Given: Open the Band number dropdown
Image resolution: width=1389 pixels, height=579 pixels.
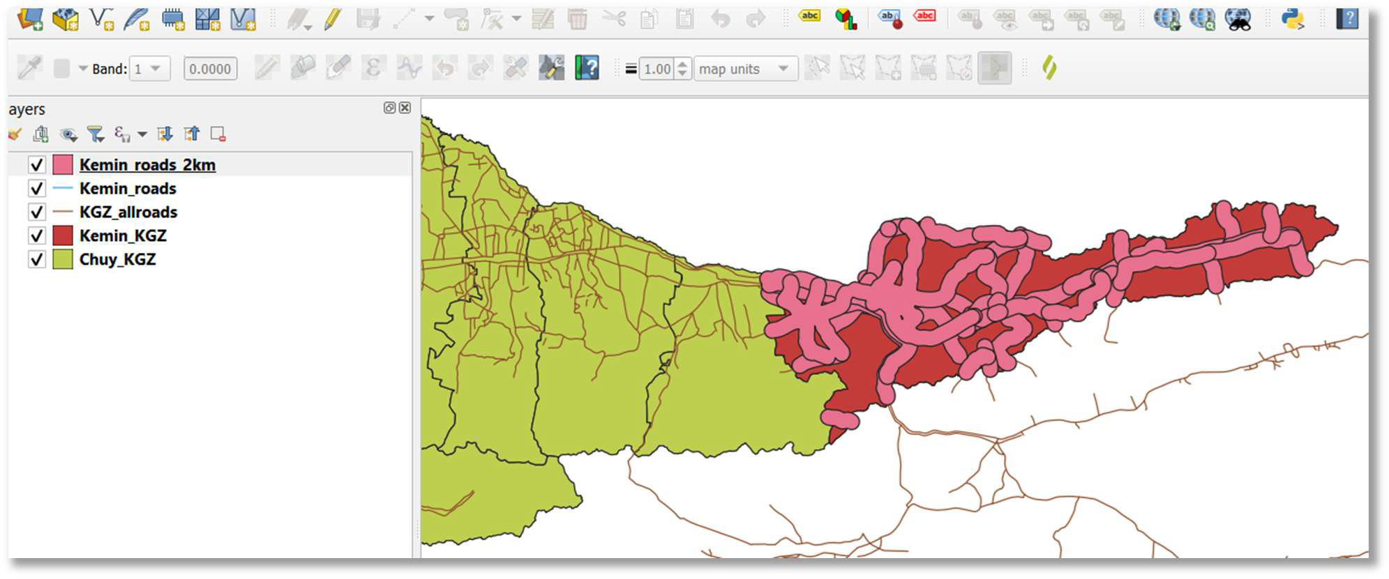Looking at the screenshot, I should coord(149,69).
